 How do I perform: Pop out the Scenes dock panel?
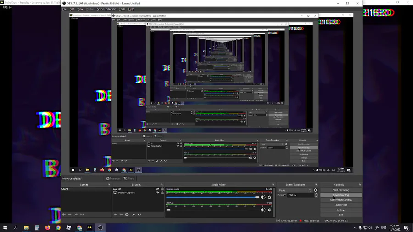click(109, 185)
